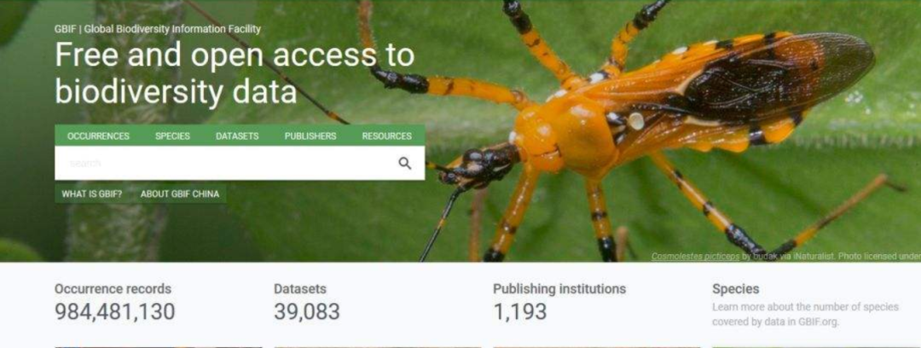Focus the search input field
Image resolution: width=921 pixels, height=348 pixels.
click(226, 164)
